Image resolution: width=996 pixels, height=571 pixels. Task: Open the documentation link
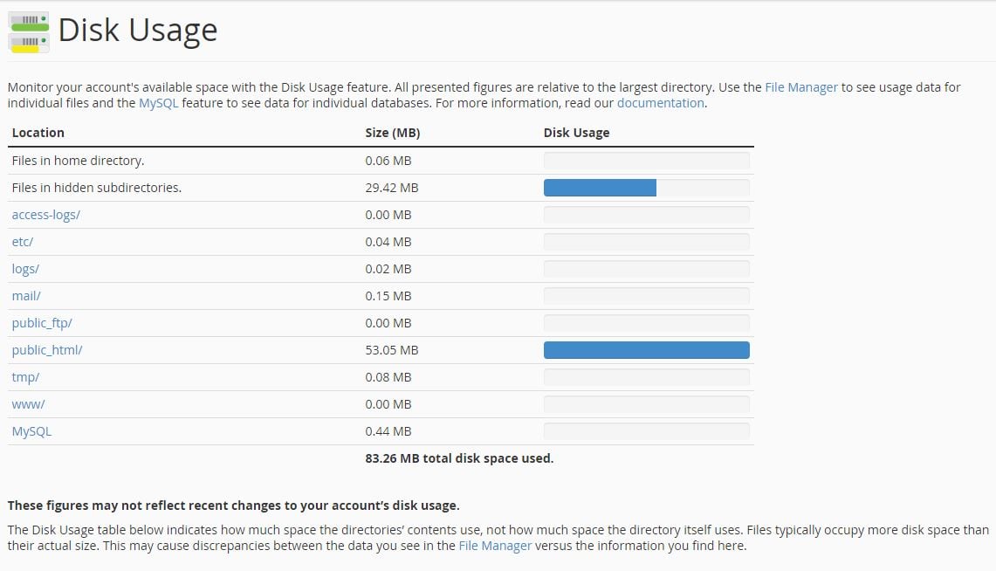click(660, 103)
